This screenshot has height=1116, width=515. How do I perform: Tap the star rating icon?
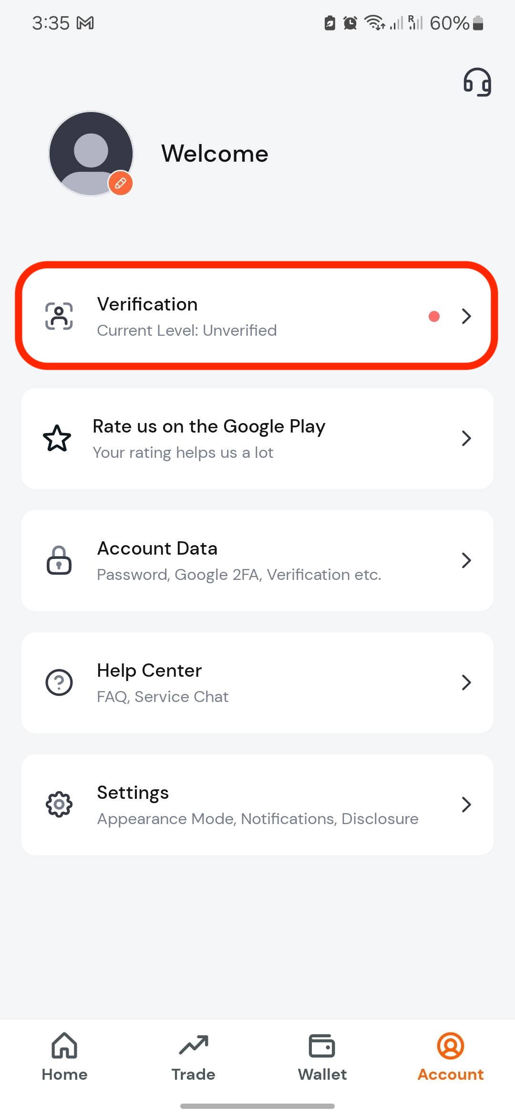(x=57, y=438)
